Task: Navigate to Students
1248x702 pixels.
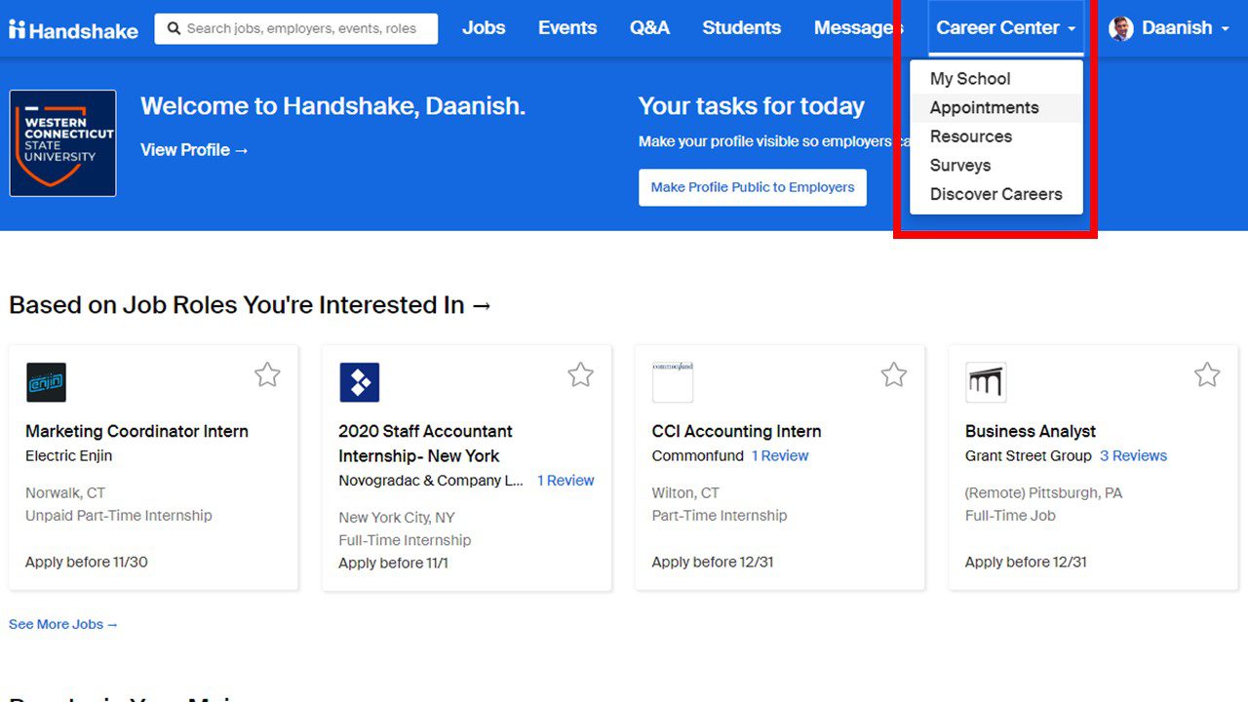Action: pyautogui.click(x=741, y=28)
